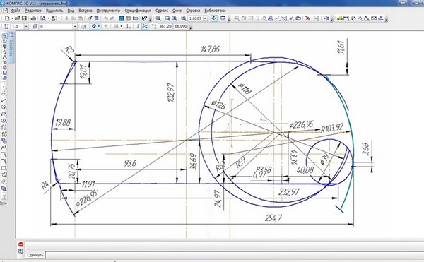Save the drawing with the floppy icon
This screenshot has width=424, height=262.
click(x=24, y=18)
